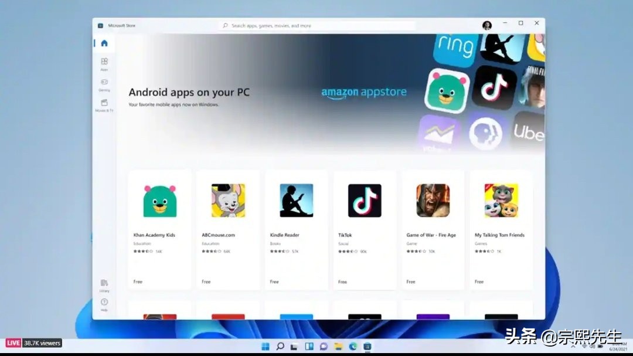The image size is (633, 356).
Task: Click Free price on My Talking Tom Friends
Action: [x=479, y=282]
